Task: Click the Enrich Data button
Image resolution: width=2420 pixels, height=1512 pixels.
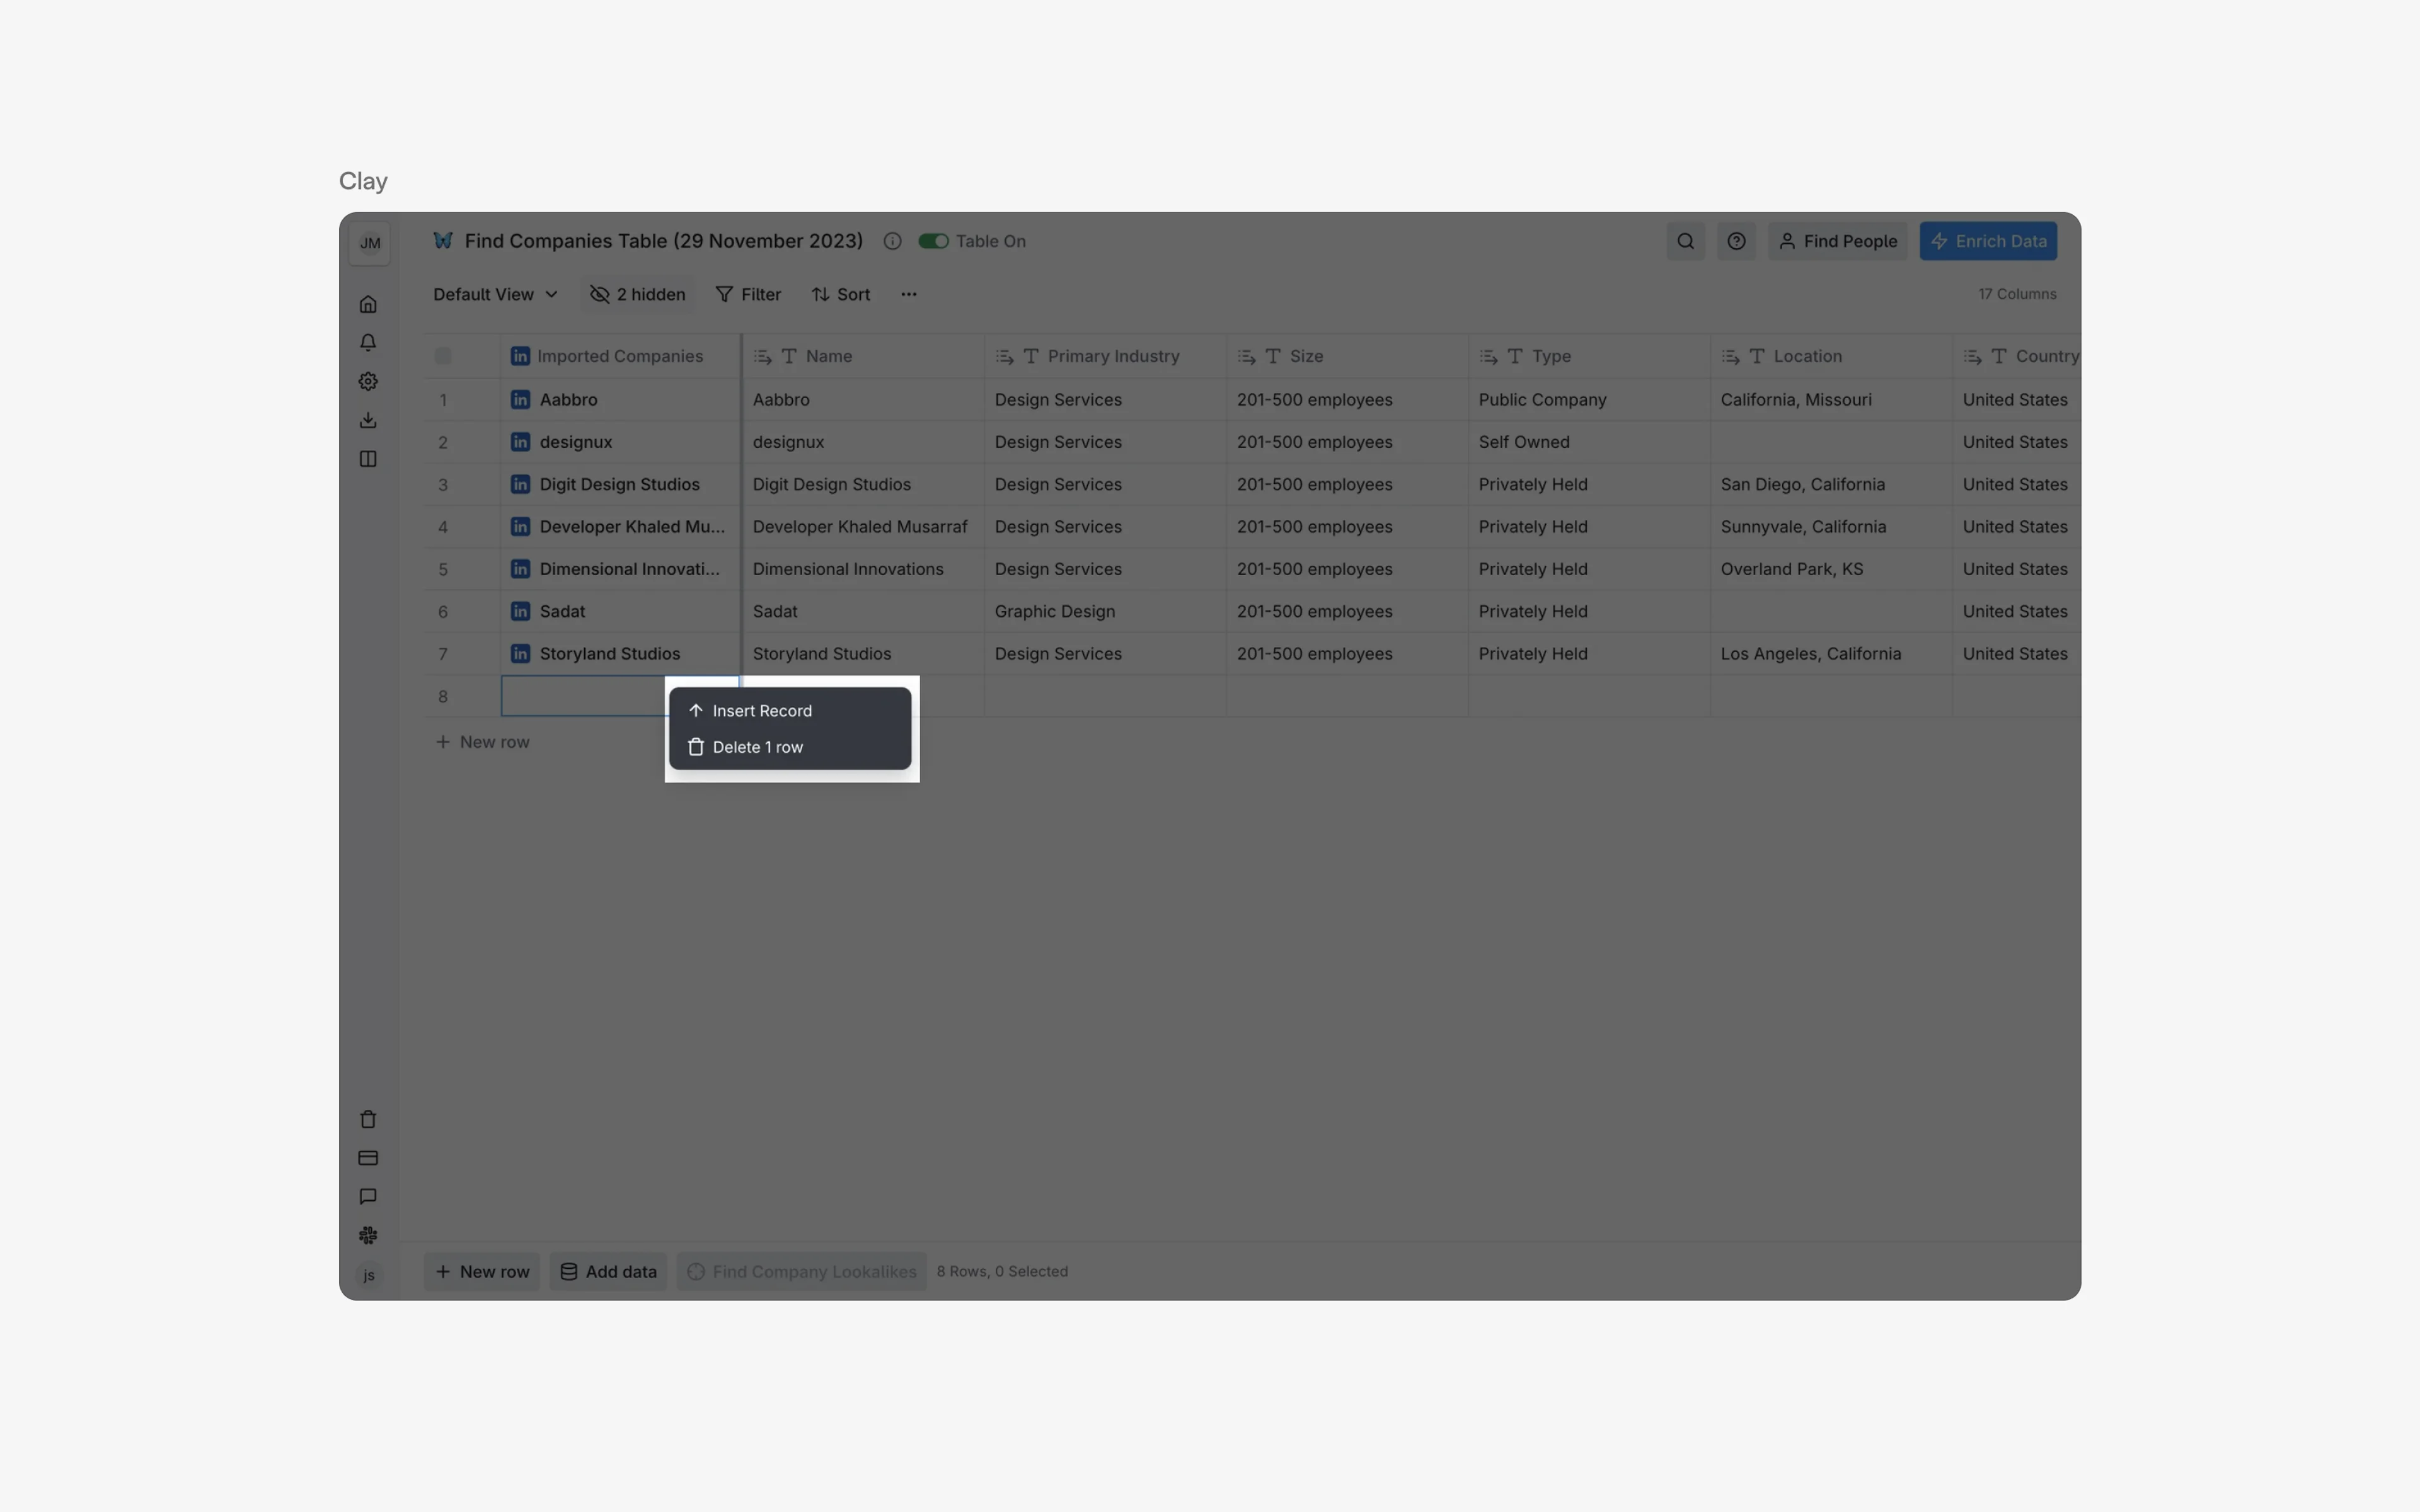Action: point(1988,241)
